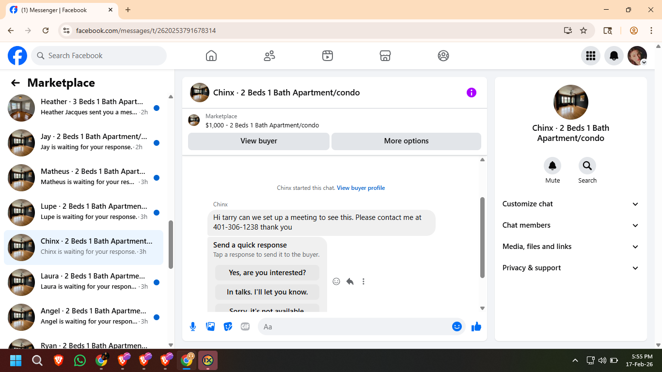The image size is (662, 372).
Task: Expand Media, files and links section
Action: tap(571, 247)
